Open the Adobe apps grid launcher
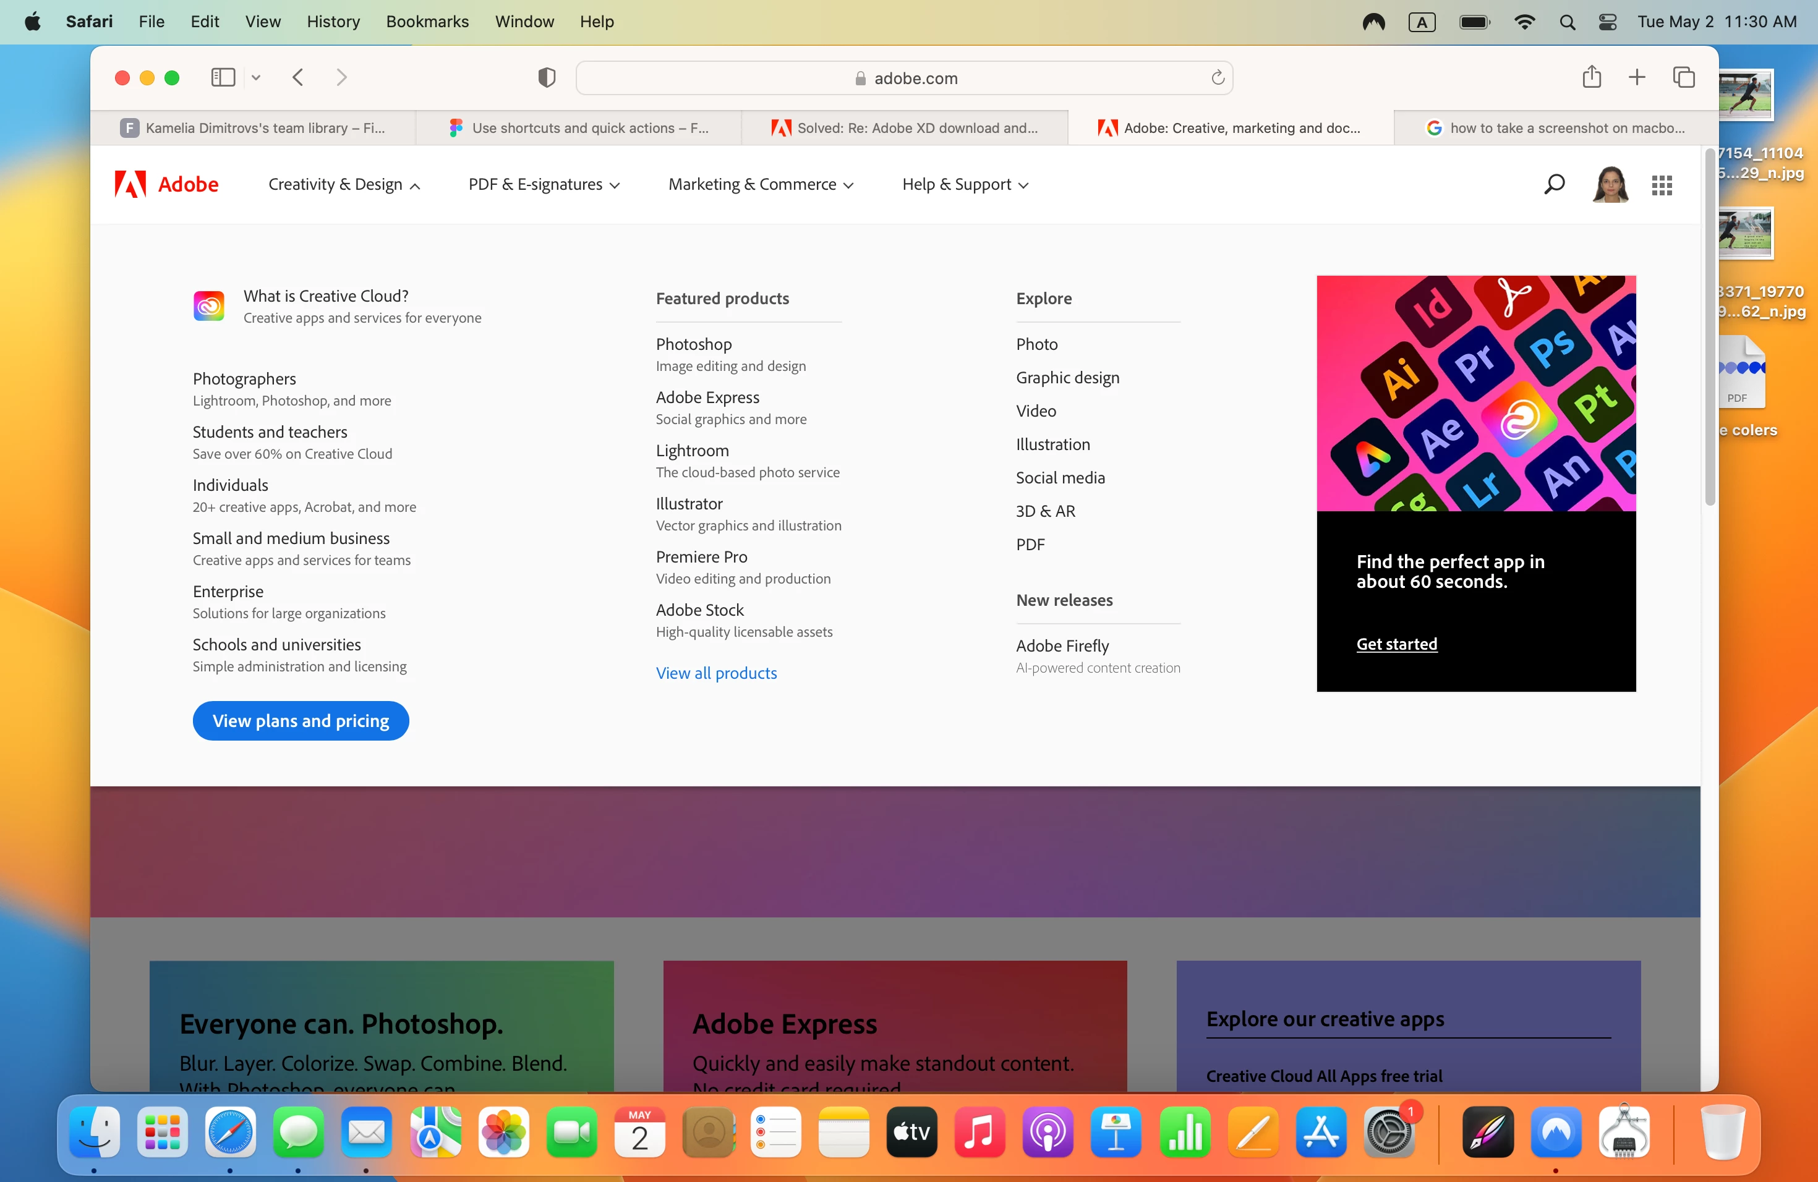 [1662, 185]
